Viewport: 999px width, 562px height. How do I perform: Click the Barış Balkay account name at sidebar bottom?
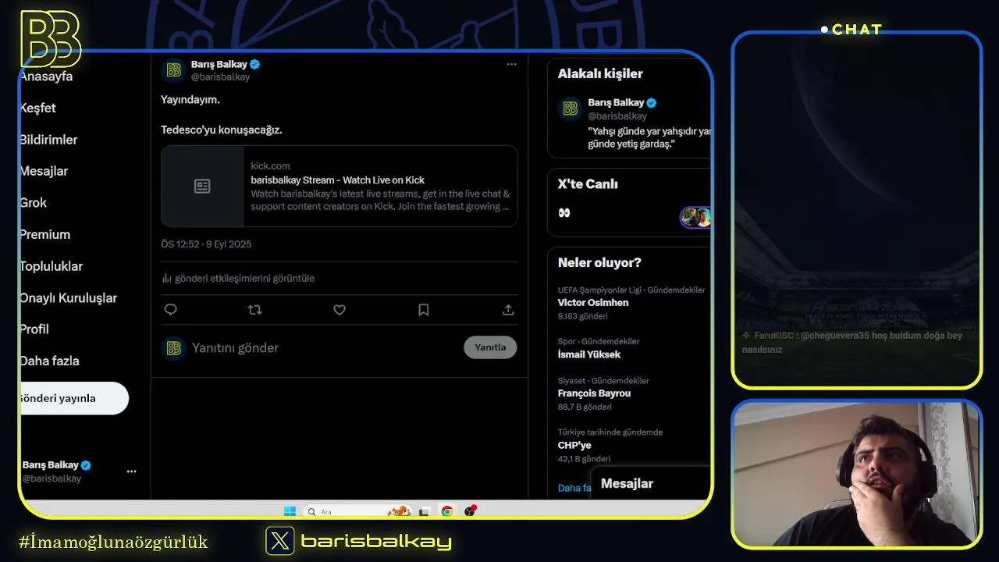[51, 465]
